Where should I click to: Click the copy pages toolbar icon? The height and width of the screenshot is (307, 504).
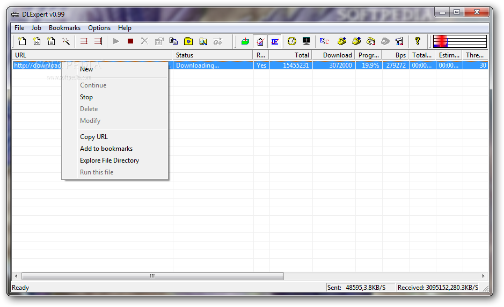point(173,41)
